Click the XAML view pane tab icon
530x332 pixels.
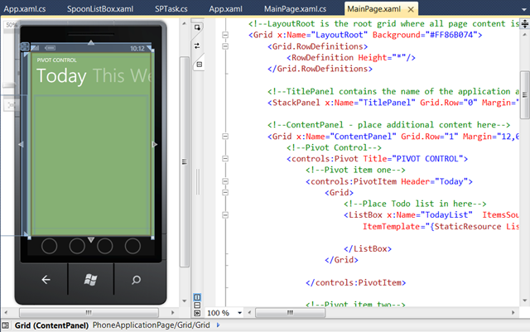coord(199,65)
